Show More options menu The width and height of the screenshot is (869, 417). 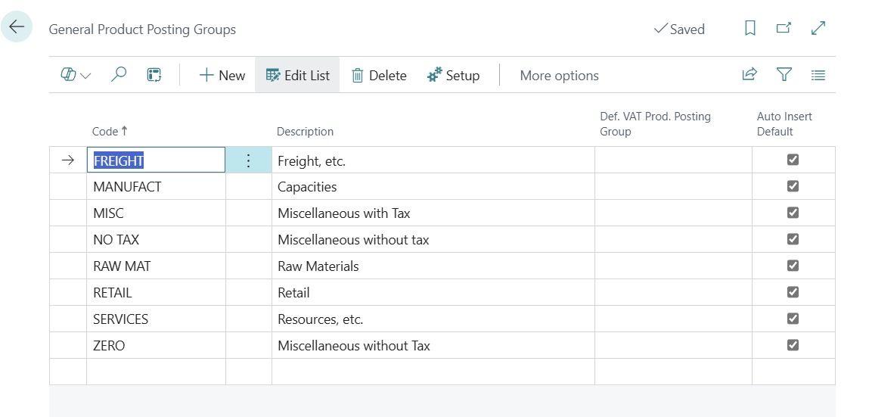point(559,76)
